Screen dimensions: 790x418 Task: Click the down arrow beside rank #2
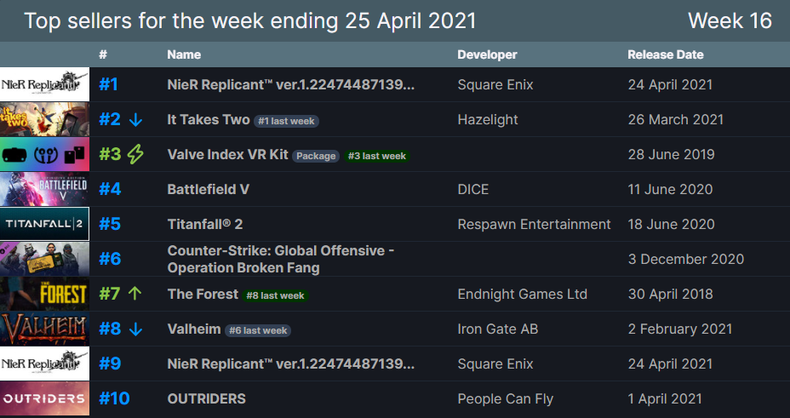135,120
